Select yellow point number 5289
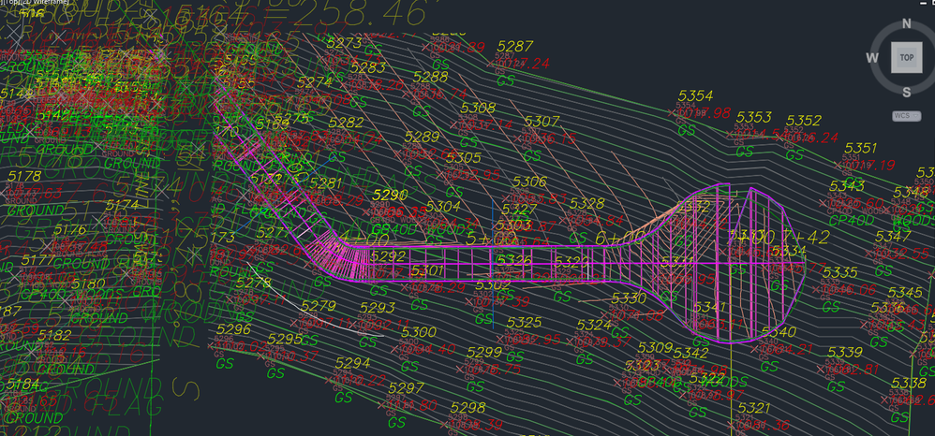Screen dimensions: 935x436 point(422,137)
